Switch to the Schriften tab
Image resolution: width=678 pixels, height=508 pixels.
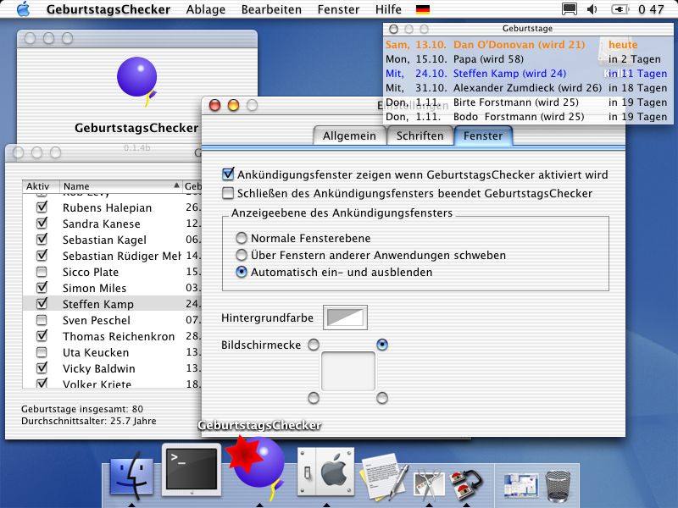tap(420, 135)
